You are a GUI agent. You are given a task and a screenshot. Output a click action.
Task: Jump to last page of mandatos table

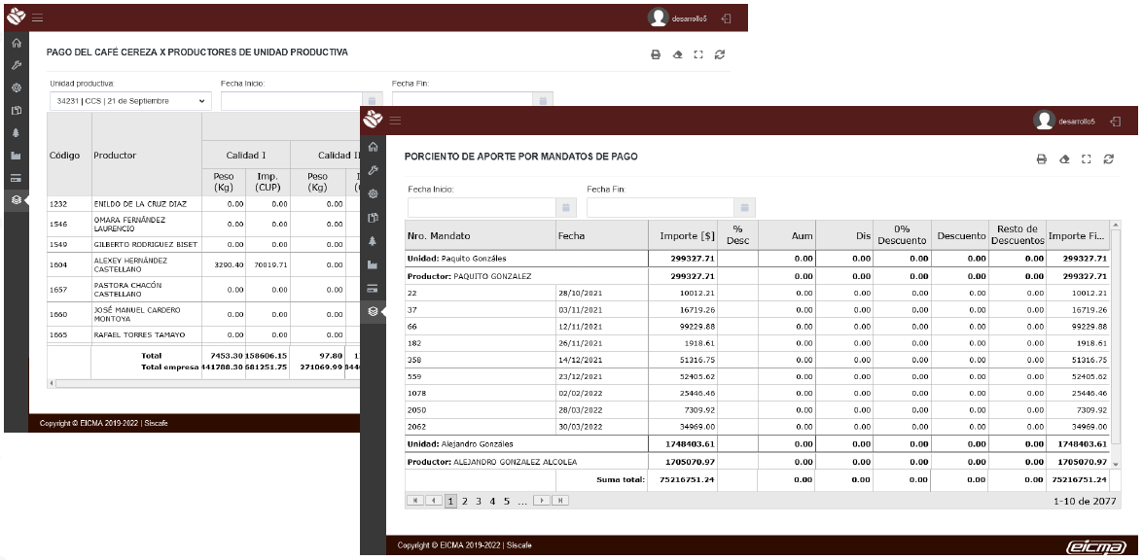[560, 500]
